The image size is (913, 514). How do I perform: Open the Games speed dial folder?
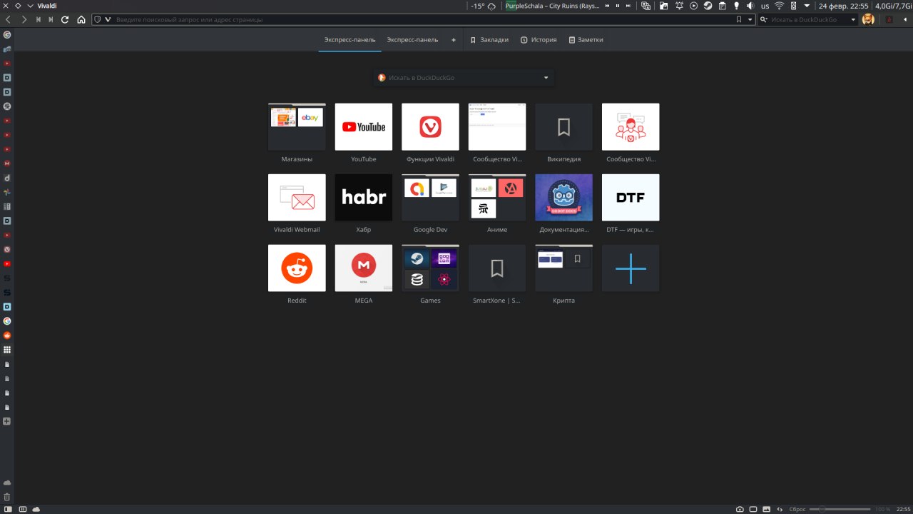[x=430, y=268]
